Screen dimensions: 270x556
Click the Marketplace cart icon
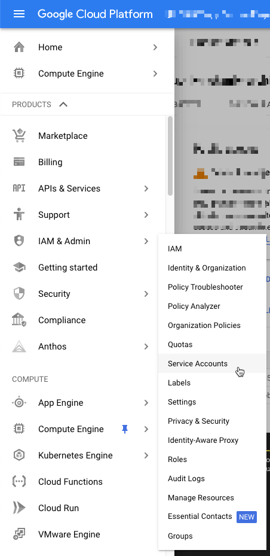[x=19, y=136]
